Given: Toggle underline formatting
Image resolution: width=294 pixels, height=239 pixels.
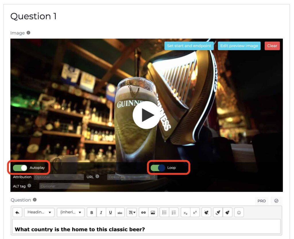Looking at the screenshot, I should pos(111,212).
